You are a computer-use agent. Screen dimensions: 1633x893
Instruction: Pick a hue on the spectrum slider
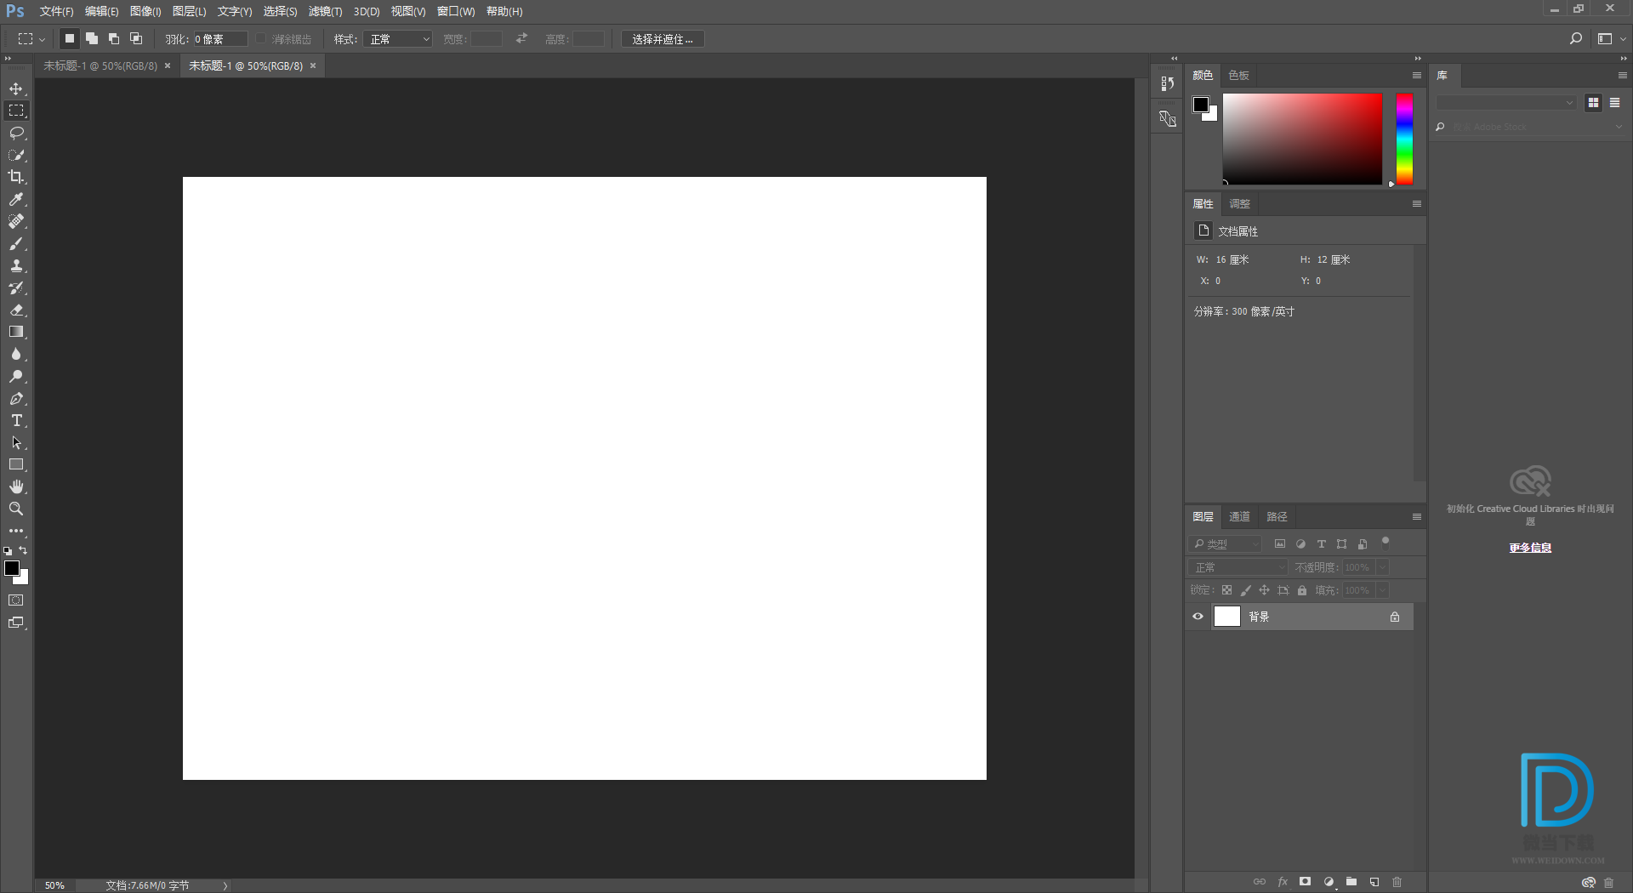tap(1405, 139)
